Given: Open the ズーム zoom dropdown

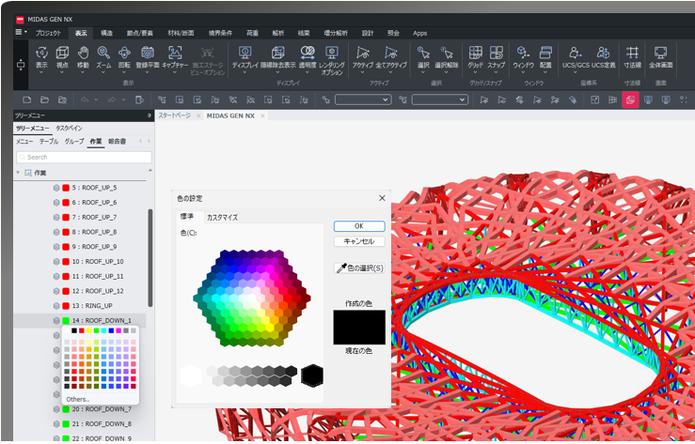Looking at the screenshot, I should coord(103,72).
